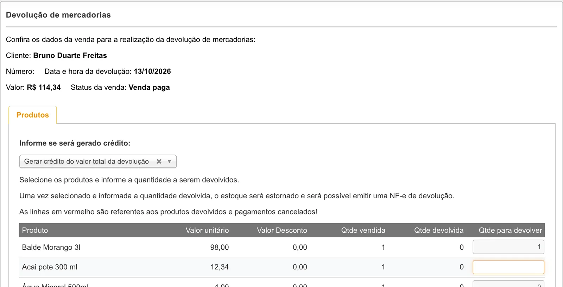Click the Venda paga status text
The image size is (563, 287).
[x=149, y=87]
